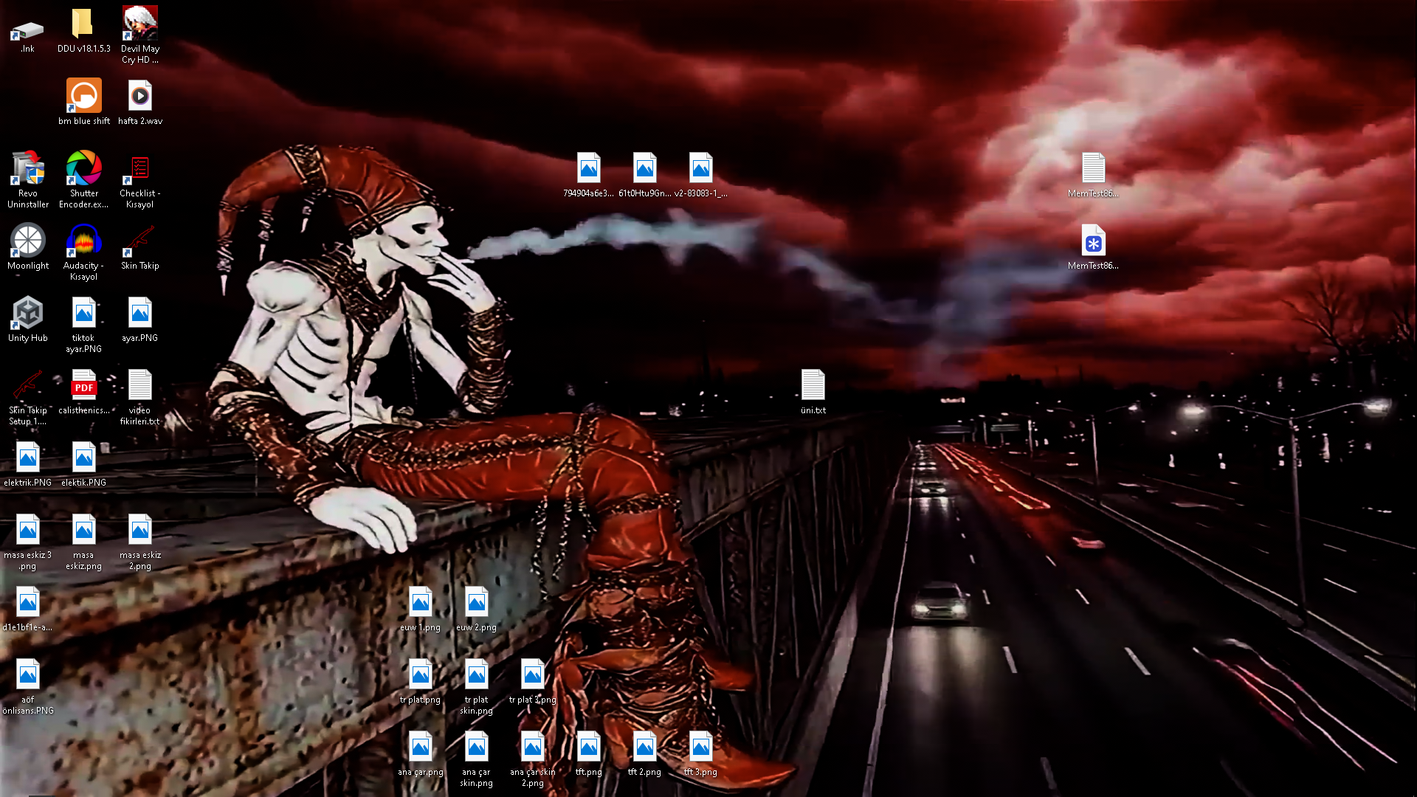Select the .lnk drive shortcut icon
This screenshot has width=1417, height=797.
click(27, 31)
